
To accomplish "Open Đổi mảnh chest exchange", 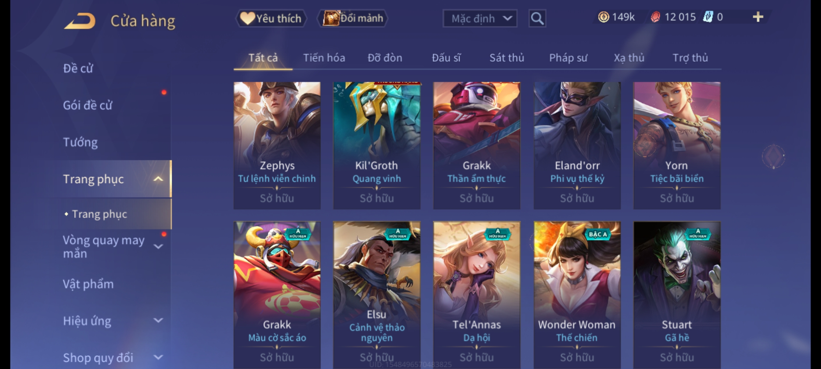I will 353,18.
